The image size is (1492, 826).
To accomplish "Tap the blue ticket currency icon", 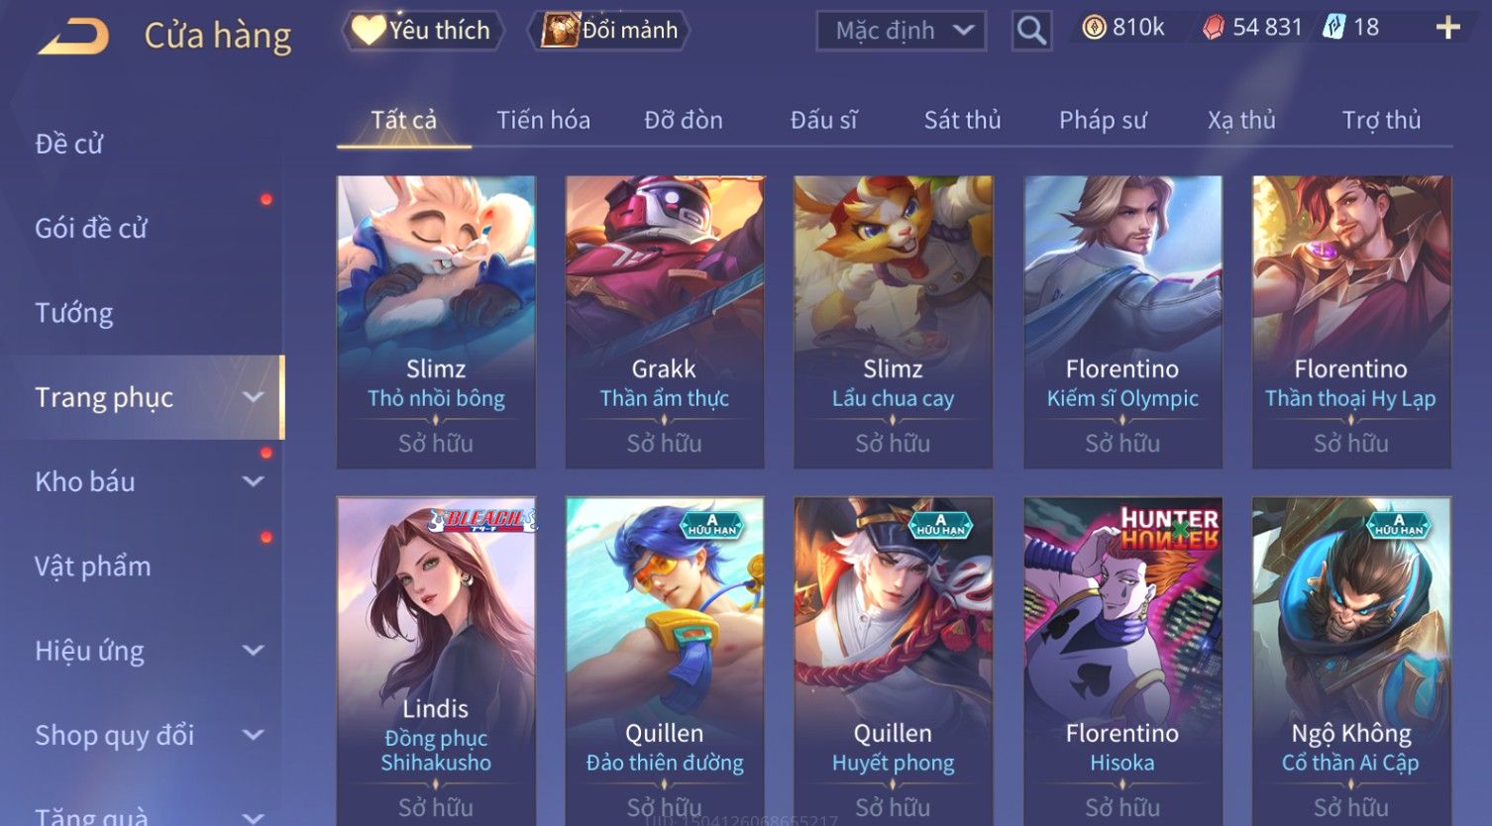I will pyautogui.click(x=1334, y=28).
